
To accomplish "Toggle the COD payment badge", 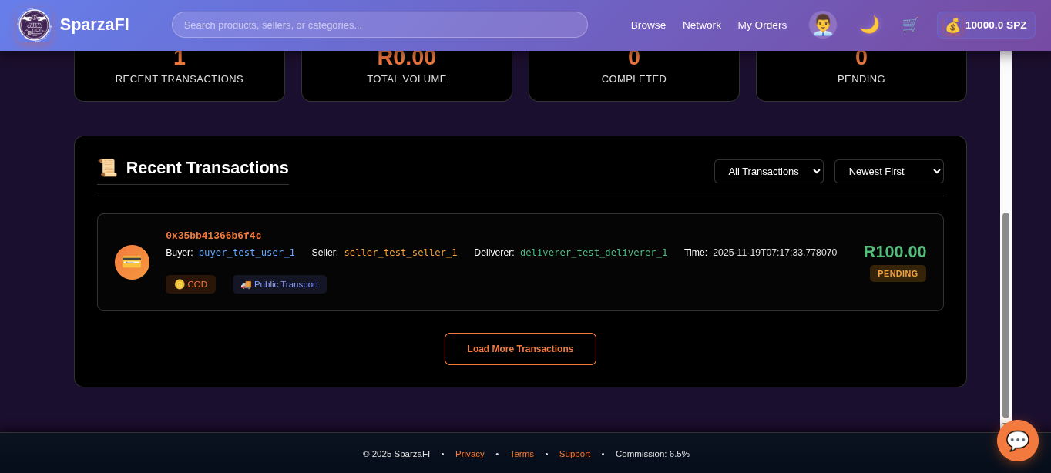I will pyautogui.click(x=190, y=284).
